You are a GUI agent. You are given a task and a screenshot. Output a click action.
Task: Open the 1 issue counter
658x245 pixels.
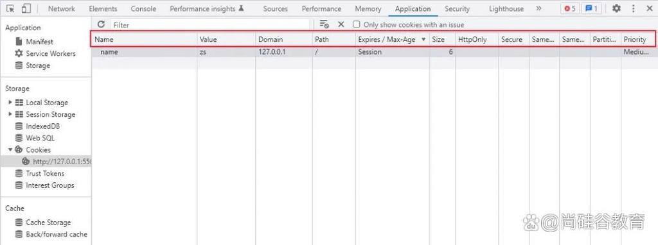click(591, 8)
